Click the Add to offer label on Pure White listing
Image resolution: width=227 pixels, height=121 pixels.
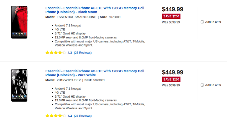click(213, 85)
